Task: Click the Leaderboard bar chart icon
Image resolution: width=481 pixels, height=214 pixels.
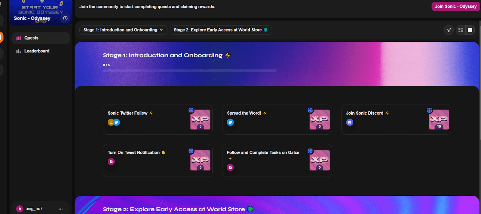Action: pos(19,51)
